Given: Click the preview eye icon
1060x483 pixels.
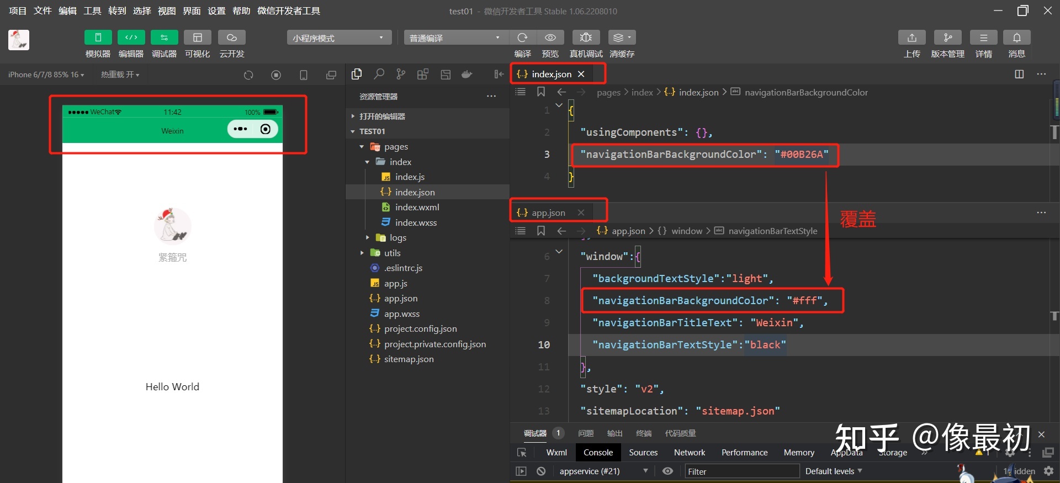Looking at the screenshot, I should point(550,38).
